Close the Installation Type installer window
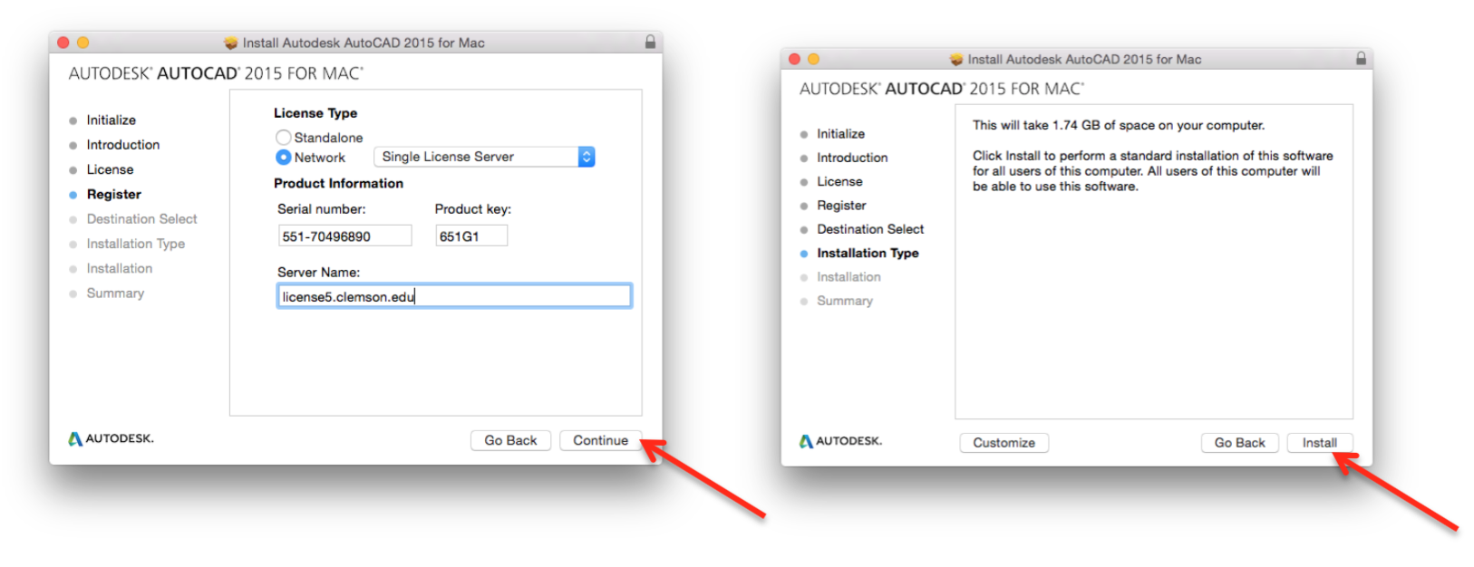Screen dimensions: 1474x567 pos(794,59)
